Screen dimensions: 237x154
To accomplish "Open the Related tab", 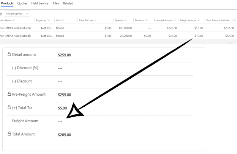I will point(68,3).
